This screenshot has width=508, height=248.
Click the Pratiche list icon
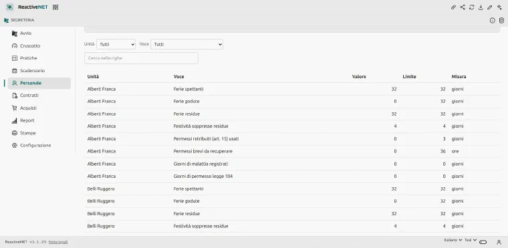tap(14, 58)
